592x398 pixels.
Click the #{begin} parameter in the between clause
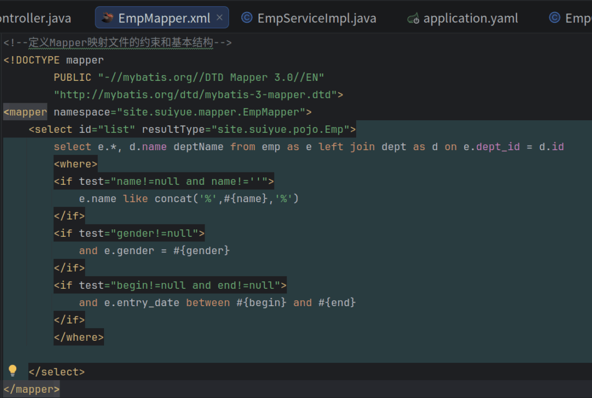pyautogui.click(x=261, y=303)
